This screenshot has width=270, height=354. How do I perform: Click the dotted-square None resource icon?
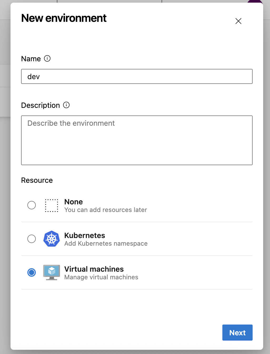point(52,205)
